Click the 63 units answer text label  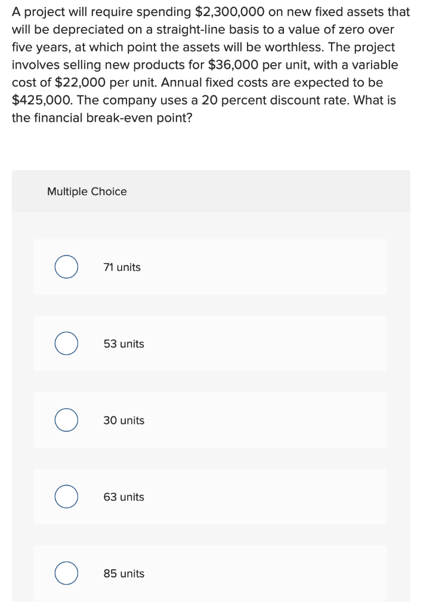coord(123,496)
